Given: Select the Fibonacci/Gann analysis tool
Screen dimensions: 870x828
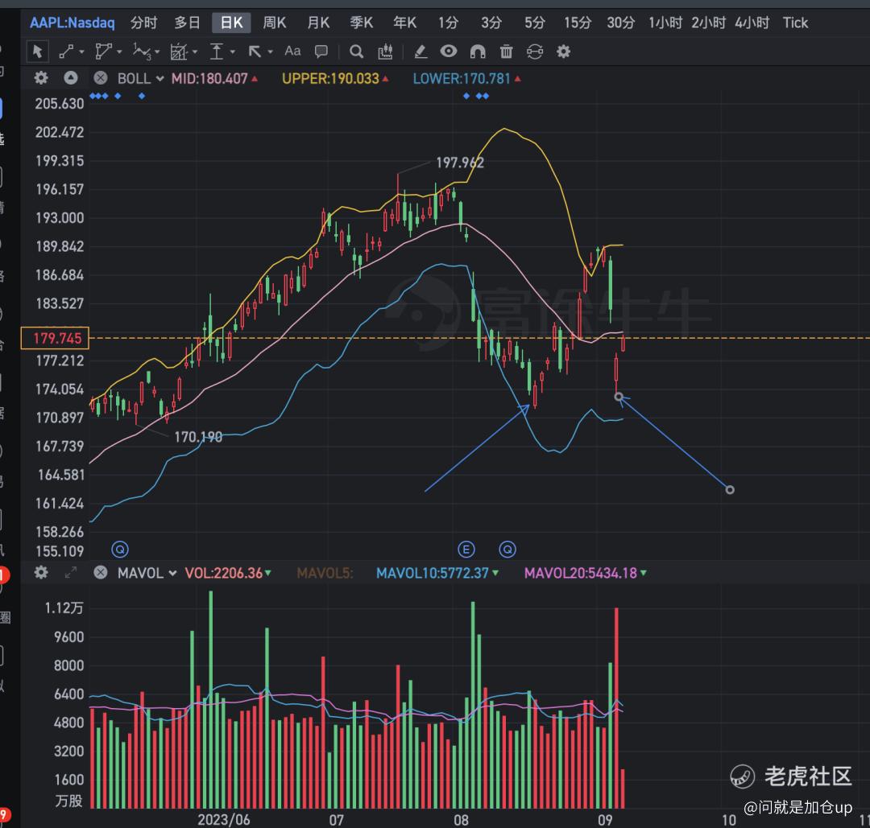Looking at the screenshot, I should pyautogui.click(x=179, y=51).
